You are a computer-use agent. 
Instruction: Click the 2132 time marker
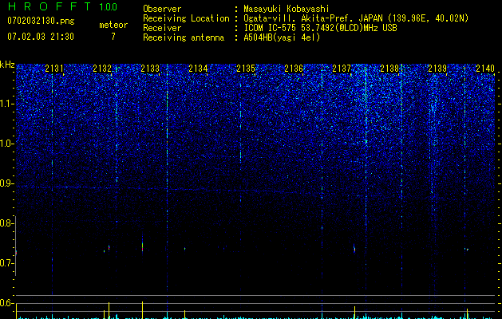coord(102,69)
